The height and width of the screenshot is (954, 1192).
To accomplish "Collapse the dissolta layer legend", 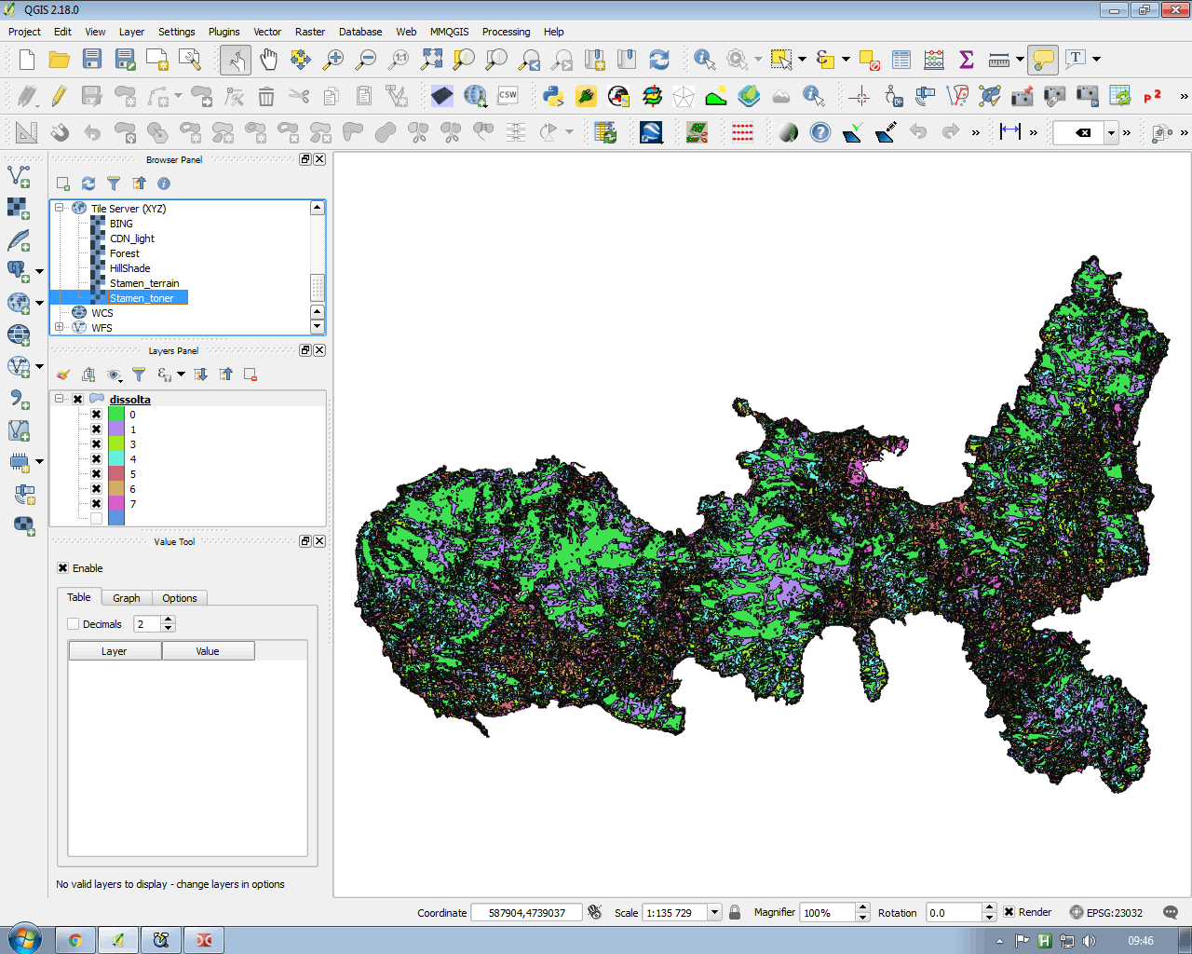I will (x=60, y=399).
